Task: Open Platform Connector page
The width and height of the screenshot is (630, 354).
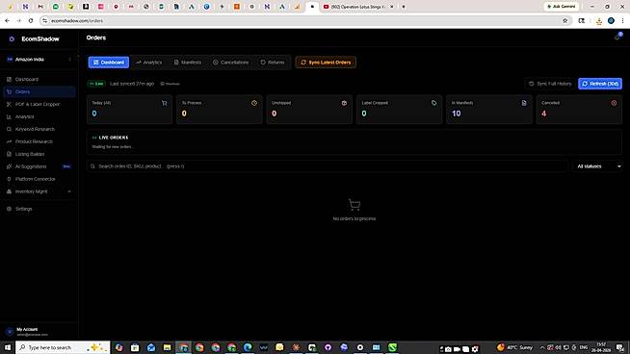Action: pos(39,179)
